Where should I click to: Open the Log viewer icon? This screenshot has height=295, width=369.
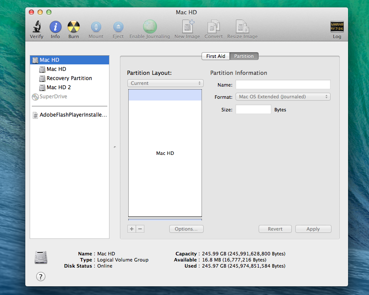(337, 27)
